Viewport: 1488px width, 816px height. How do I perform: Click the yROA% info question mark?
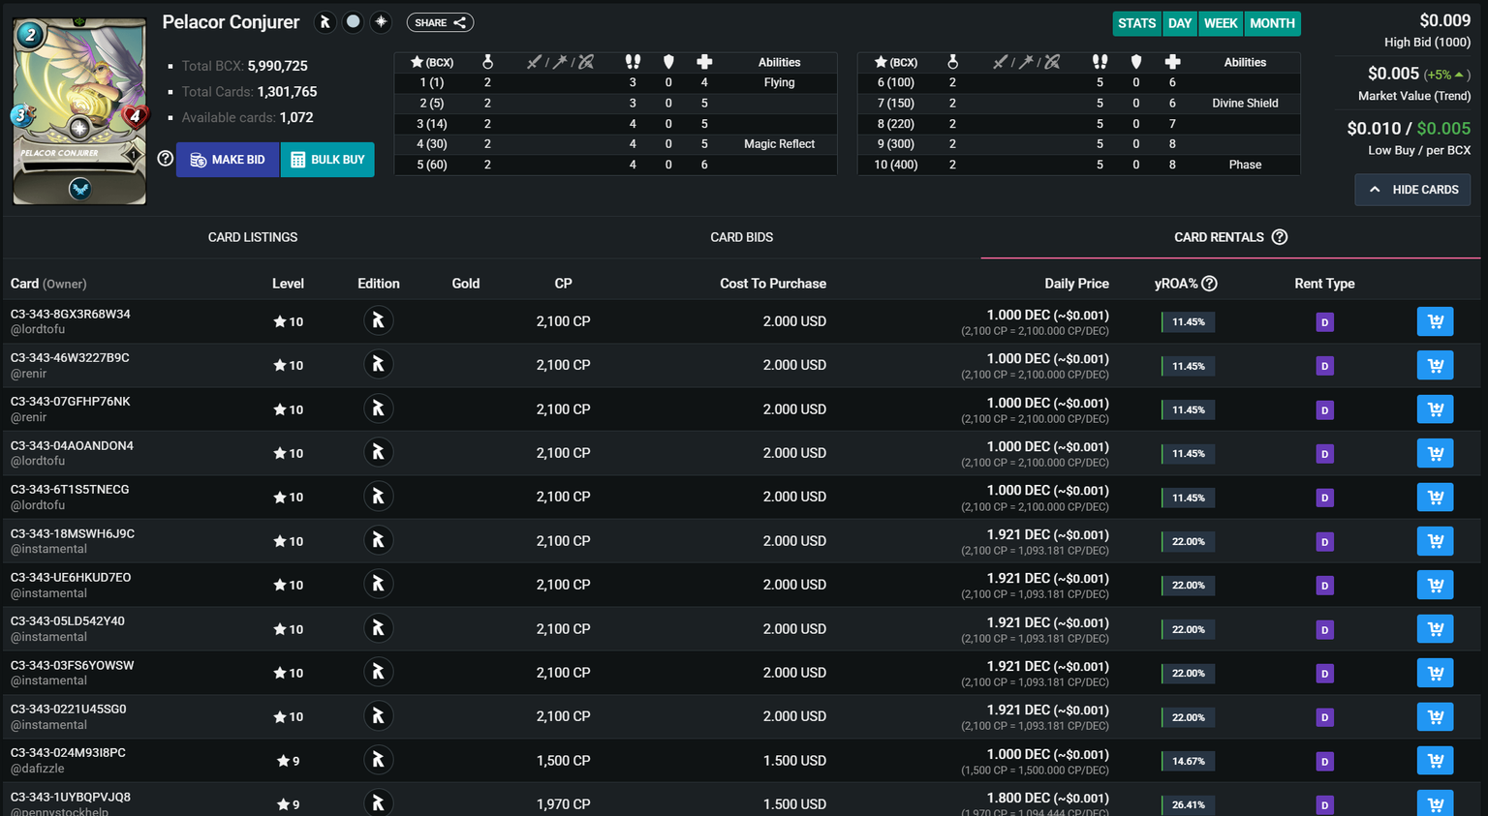pyautogui.click(x=1209, y=284)
